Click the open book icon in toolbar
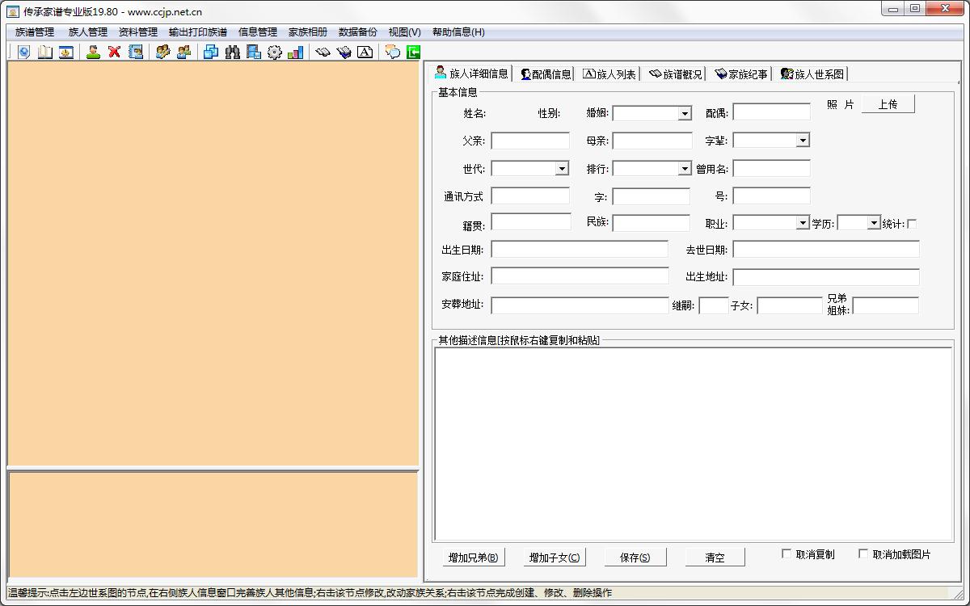Viewport: 970px width, 606px height. 44,51
